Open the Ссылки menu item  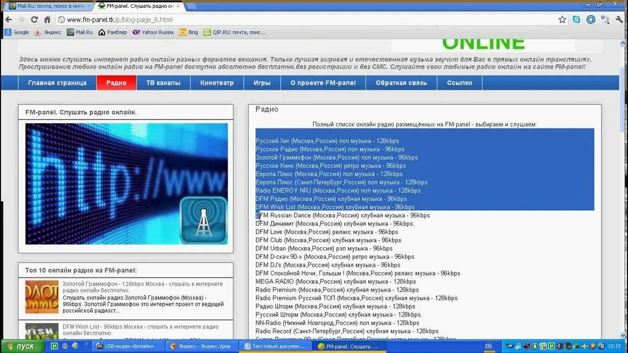click(460, 83)
